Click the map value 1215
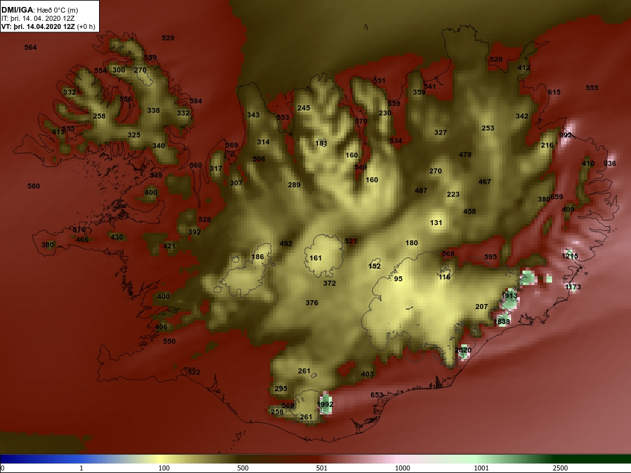 pos(570,256)
